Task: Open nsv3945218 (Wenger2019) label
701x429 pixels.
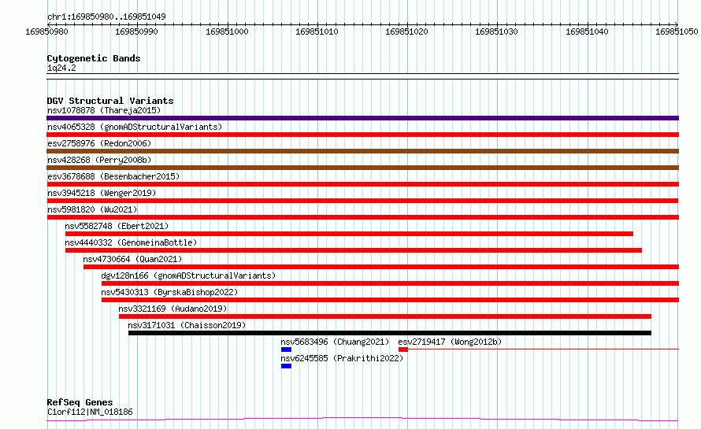Action: tap(102, 193)
